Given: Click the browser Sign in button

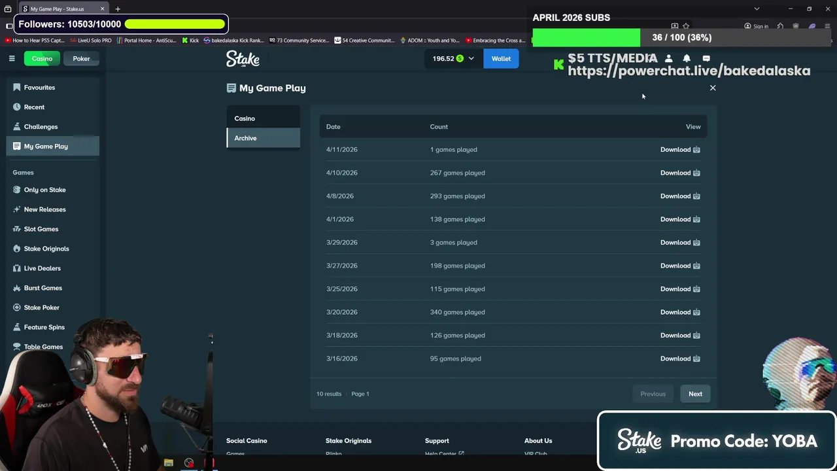Looking at the screenshot, I should point(756,26).
